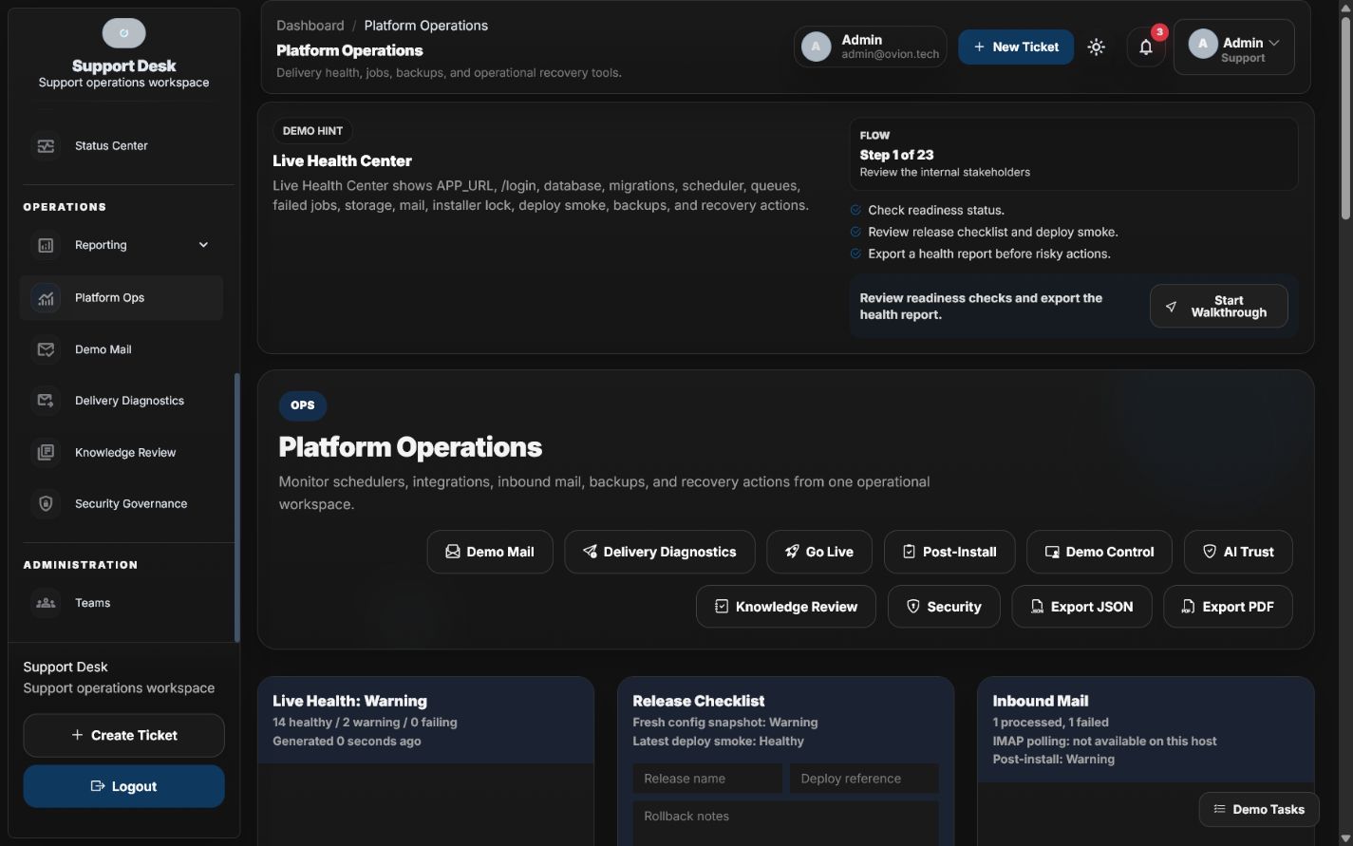This screenshot has height=846, width=1353.
Task: Click the OPS badge label
Action: coord(303,405)
